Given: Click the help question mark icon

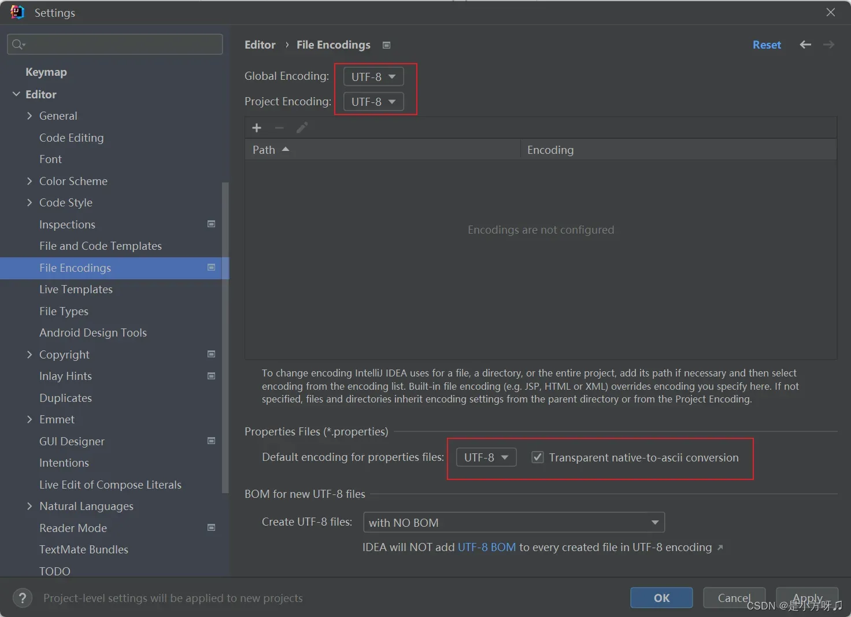Looking at the screenshot, I should click(23, 598).
